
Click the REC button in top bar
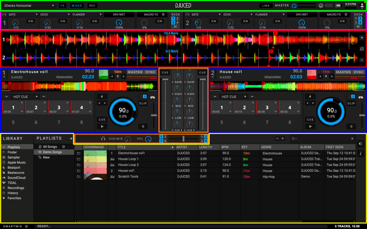(92, 6)
